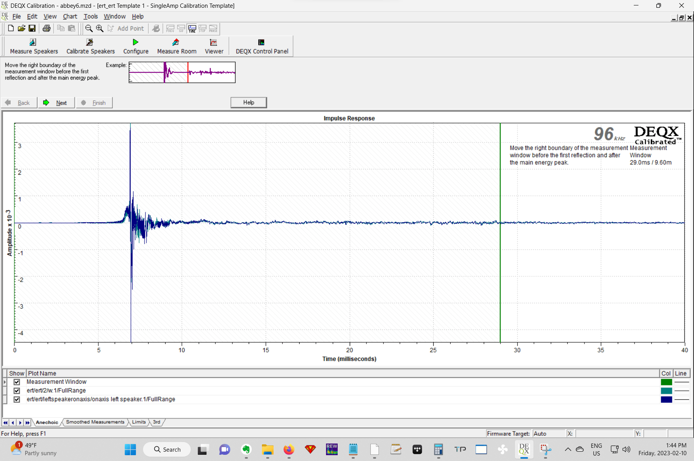Open the Edit menu
Image resolution: width=694 pixels, height=461 pixels.
[x=32, y=16]
